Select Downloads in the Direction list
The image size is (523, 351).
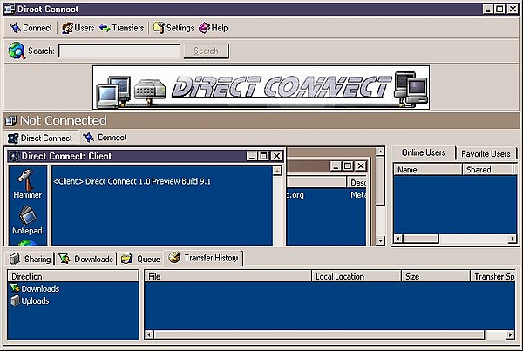click(40, 288)
